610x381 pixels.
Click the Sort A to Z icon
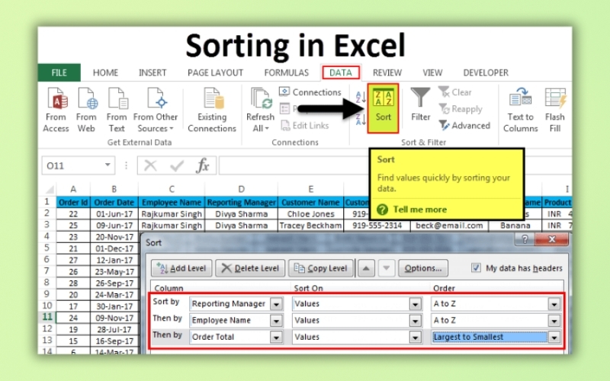(361, 97)
